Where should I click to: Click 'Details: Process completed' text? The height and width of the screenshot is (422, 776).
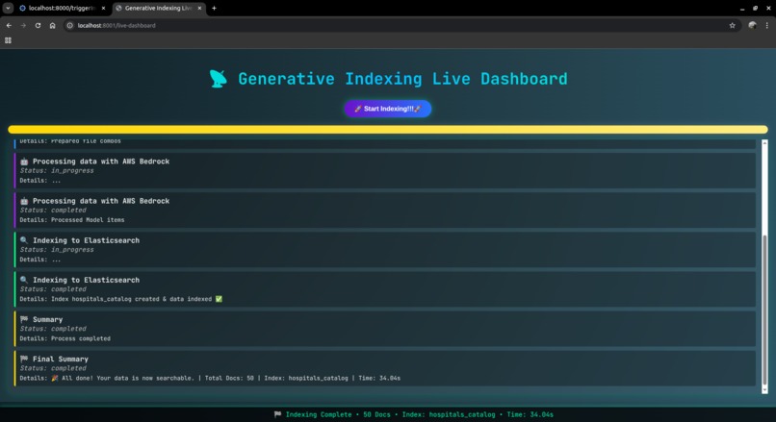click(65, 338)
